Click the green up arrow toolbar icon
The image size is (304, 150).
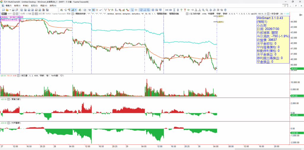(x=181, y=10)
